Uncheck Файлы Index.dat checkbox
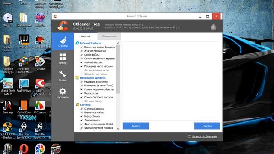 82,62
